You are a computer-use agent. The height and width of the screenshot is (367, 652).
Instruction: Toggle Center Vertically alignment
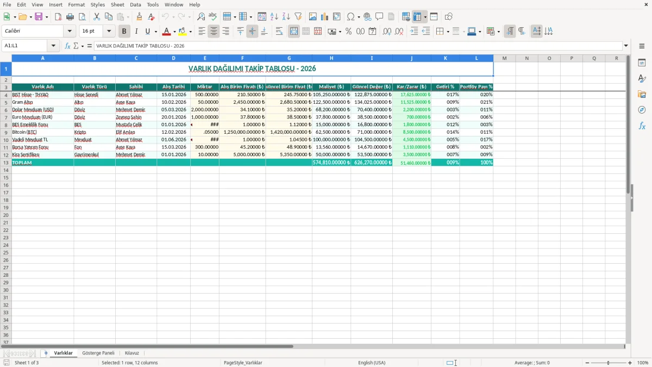pyautogui.click(x=252, y=32)
